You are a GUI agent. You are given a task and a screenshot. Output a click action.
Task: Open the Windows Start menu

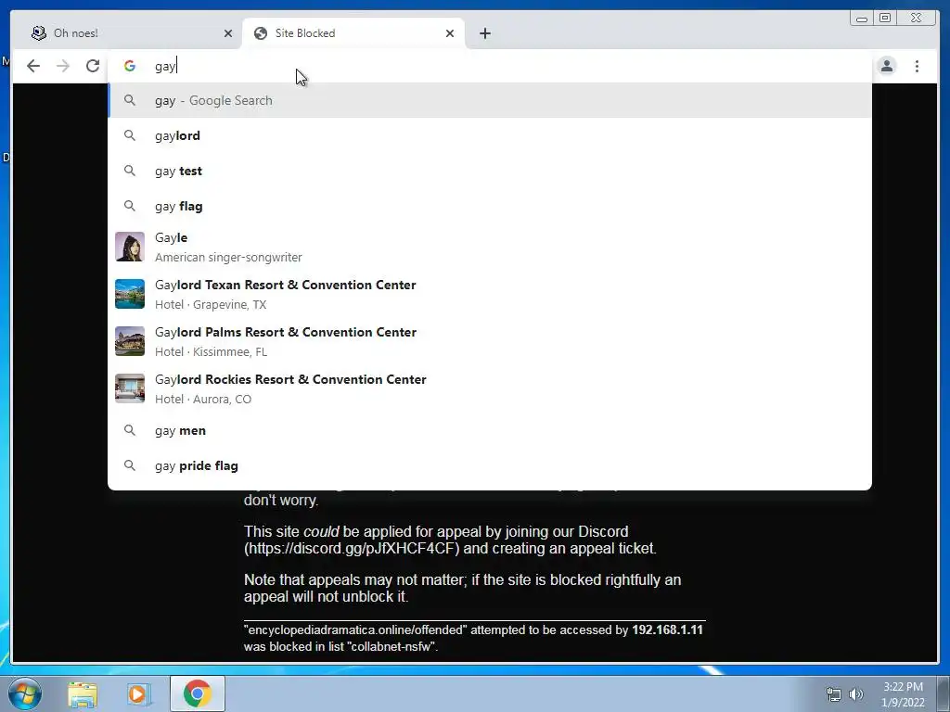point(24,693)
